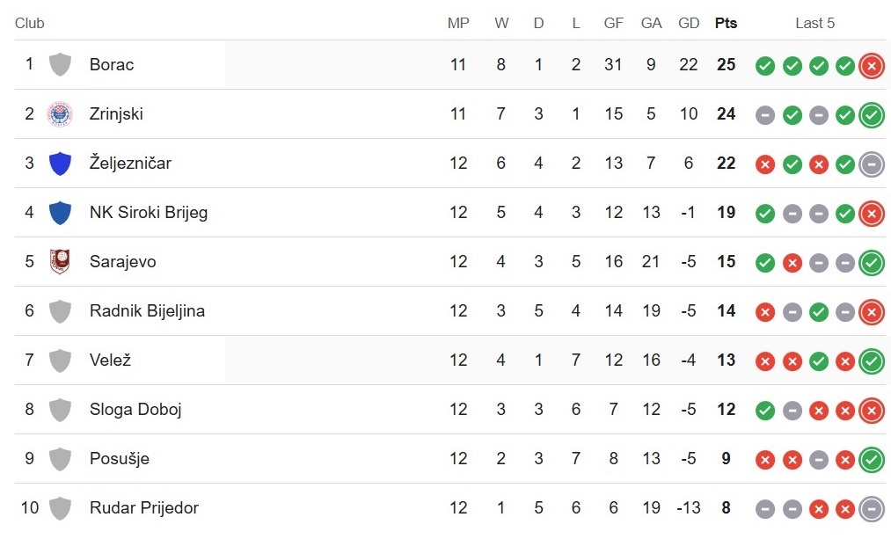The height and width of the screenshot is (539, 891).
Task: Click the NK Siroki Brijeg crest icon
Action: pyautogui.click(x=60, y=213)
